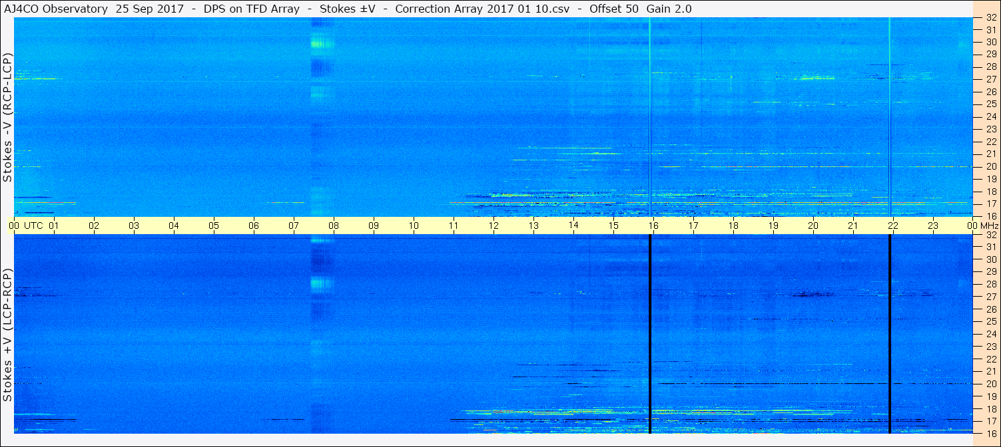Select the 13 hour mark on time axis
Viewport: 1001px width, 447px height.
pos(533,225)
